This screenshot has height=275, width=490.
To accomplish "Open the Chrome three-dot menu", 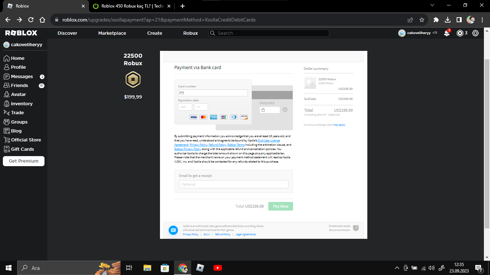I will coord(482,20).
